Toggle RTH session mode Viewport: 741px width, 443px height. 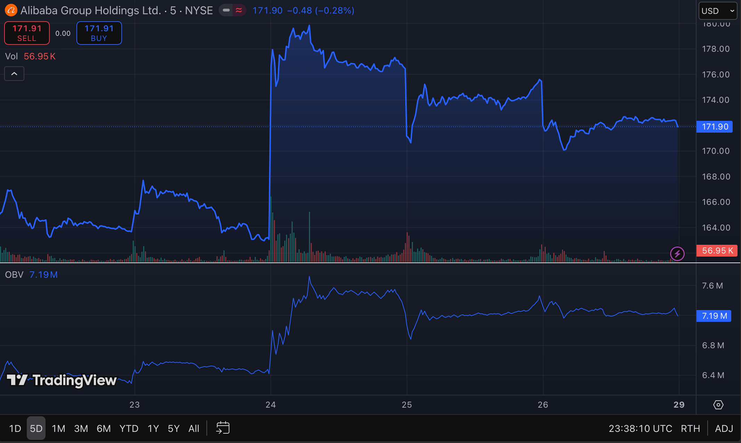point(690,428)
